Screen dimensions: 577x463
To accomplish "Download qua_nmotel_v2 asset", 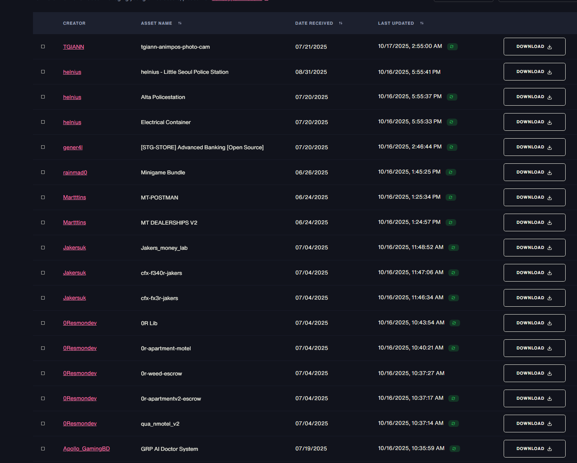I will tap(534, 424).
